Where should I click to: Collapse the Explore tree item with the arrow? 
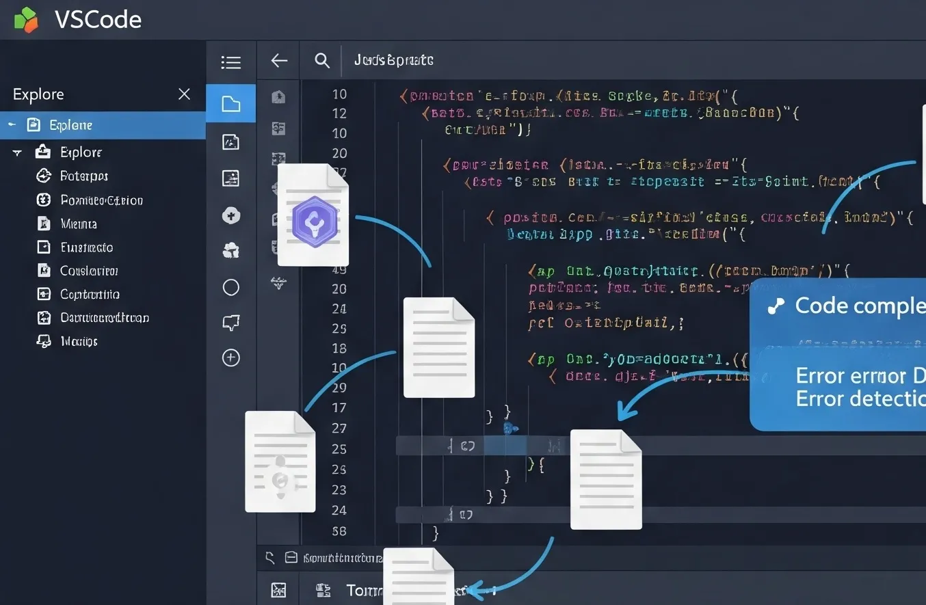coord(16,152)
